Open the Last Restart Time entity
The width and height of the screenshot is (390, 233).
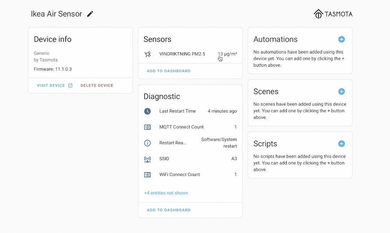[190, 111]
